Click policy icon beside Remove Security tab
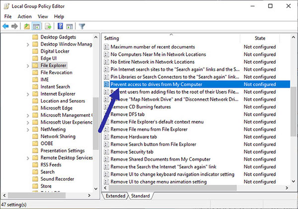Image resolution: width=298 pixels, height=209 pixels. (x=106, y=152)
